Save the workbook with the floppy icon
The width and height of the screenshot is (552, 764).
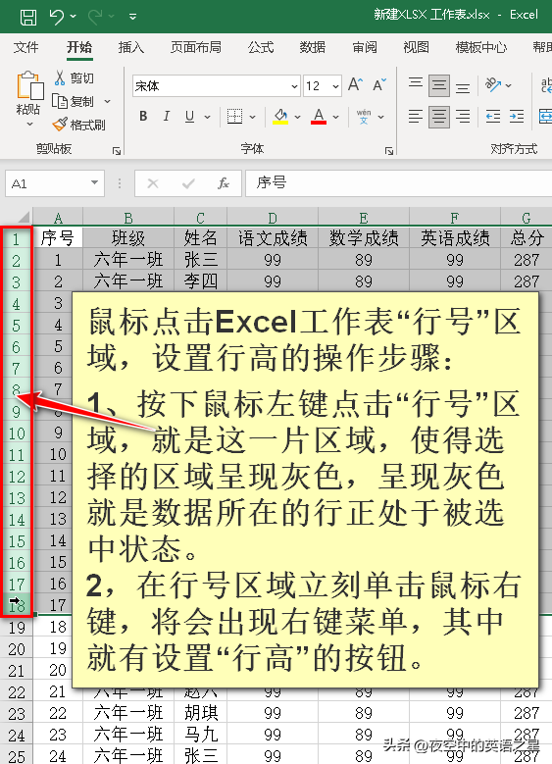[27, 17]
